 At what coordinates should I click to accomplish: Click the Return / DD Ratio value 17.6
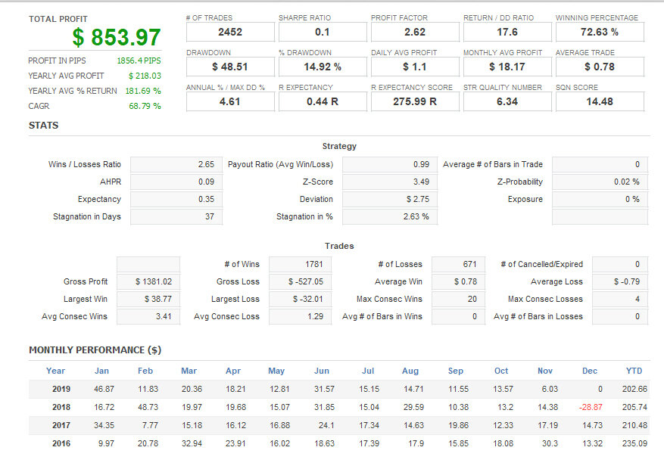pyautogui.click(x=507, y=33)
